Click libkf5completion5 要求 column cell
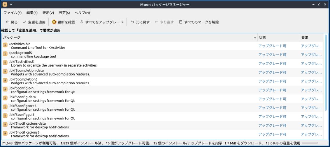Image resolution: width=330 pixels, height=147 pixels. pos(311,81)
